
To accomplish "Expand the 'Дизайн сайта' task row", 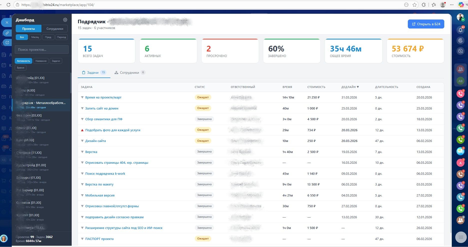I will pos(82,141).
